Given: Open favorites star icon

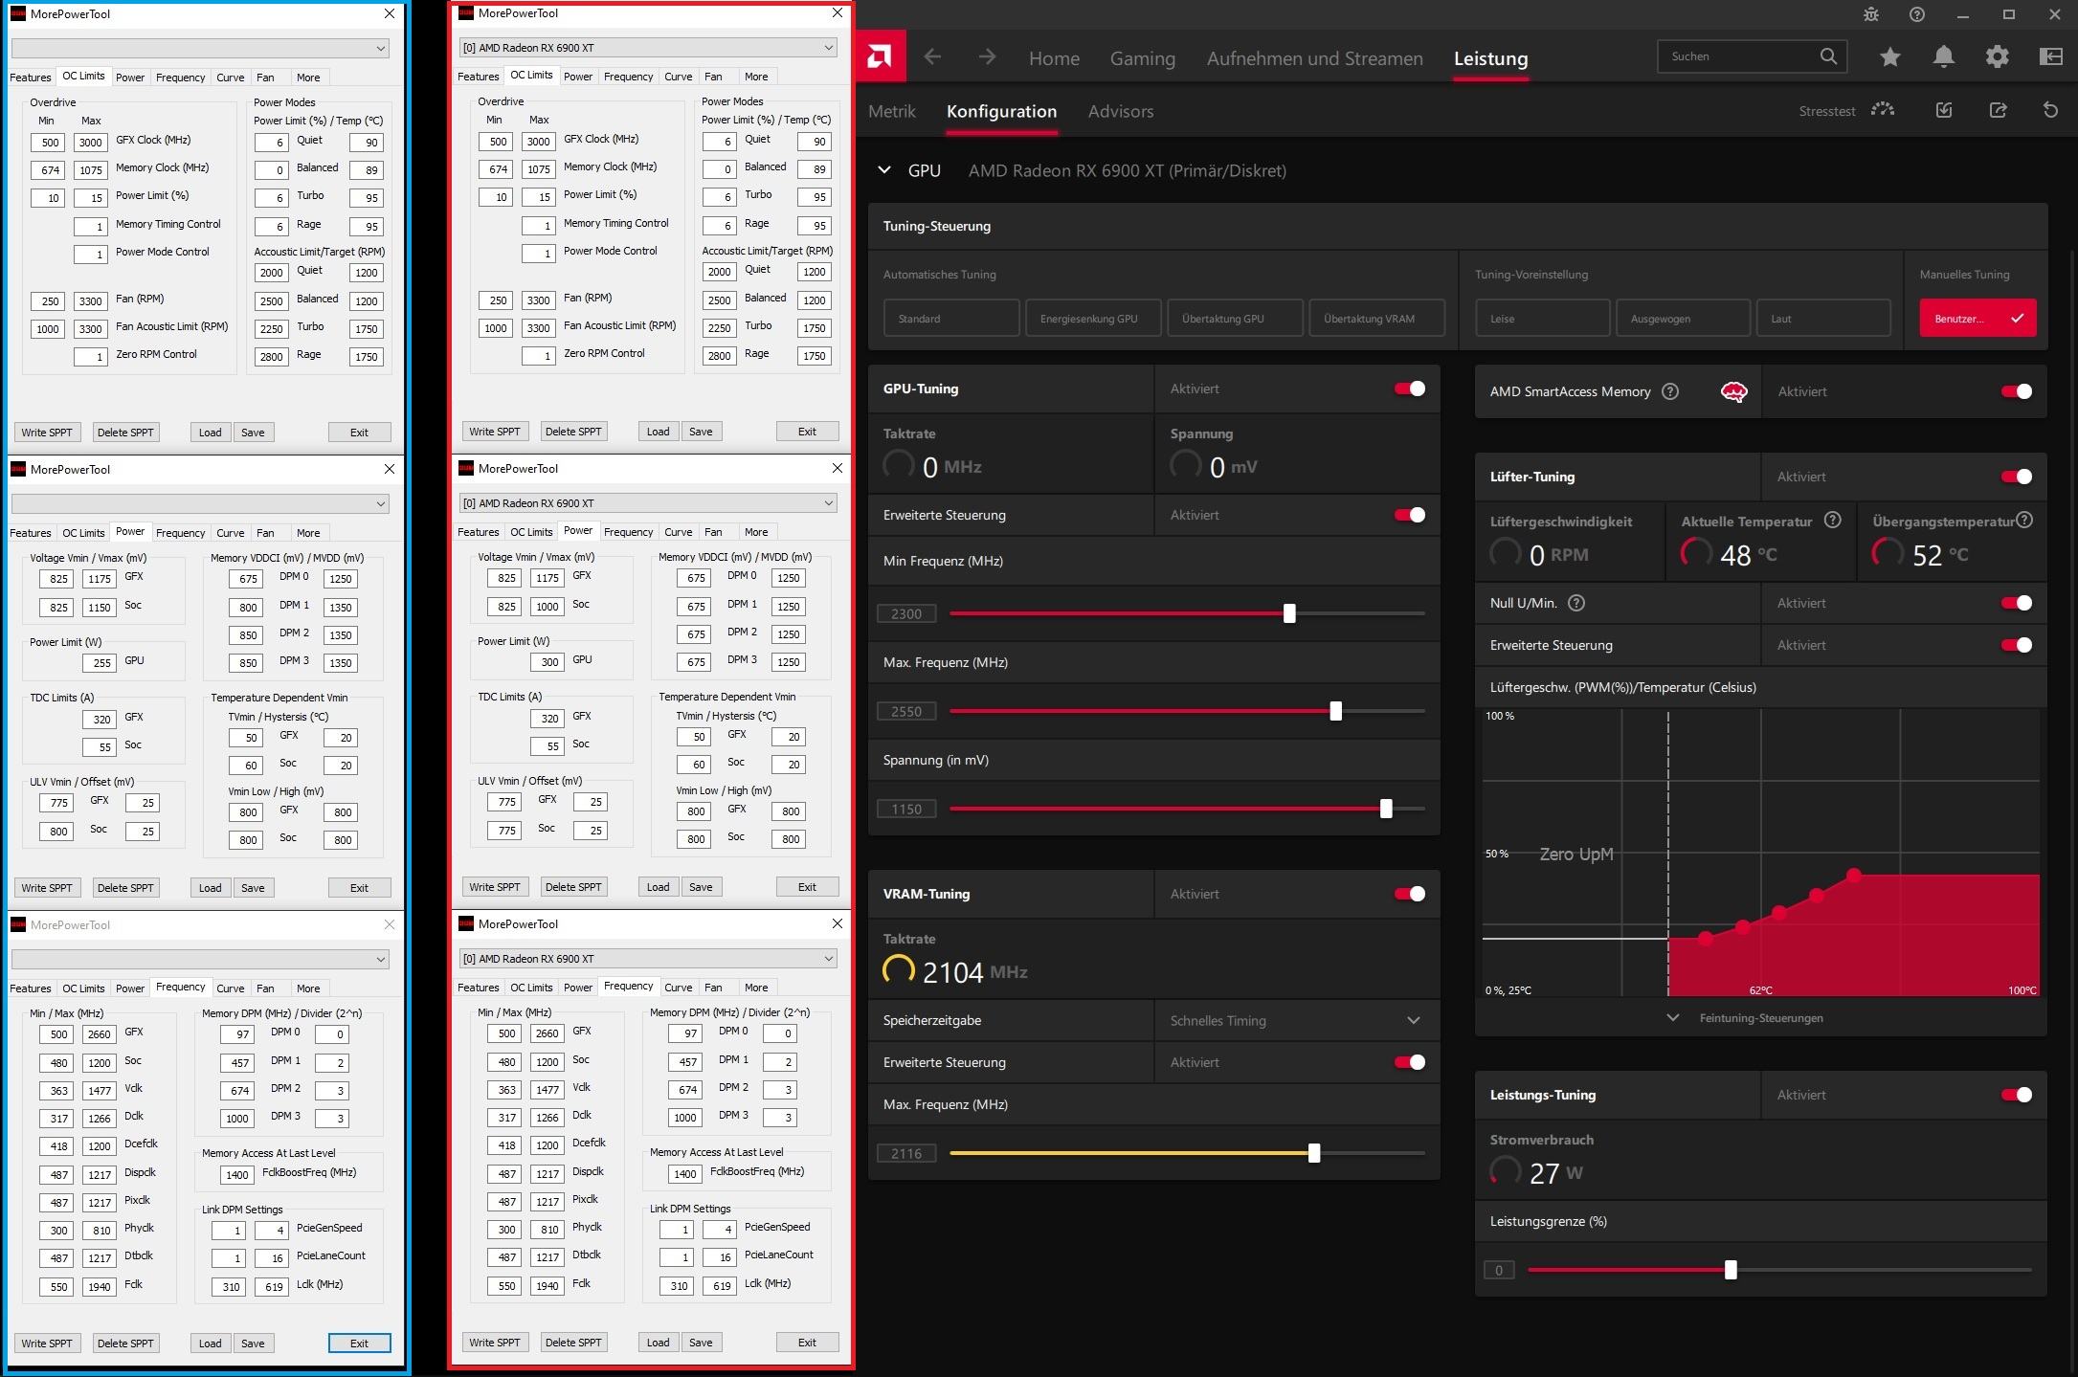Looking at the screenshot, I should (1890, 57).
